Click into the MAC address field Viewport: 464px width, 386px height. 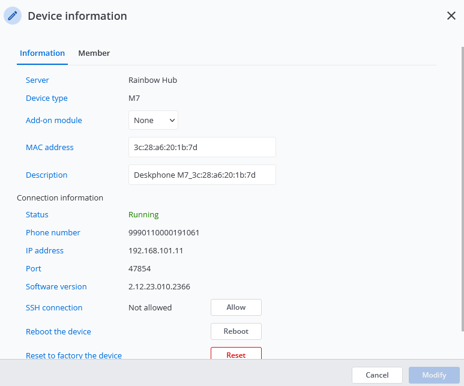(202, 147)
